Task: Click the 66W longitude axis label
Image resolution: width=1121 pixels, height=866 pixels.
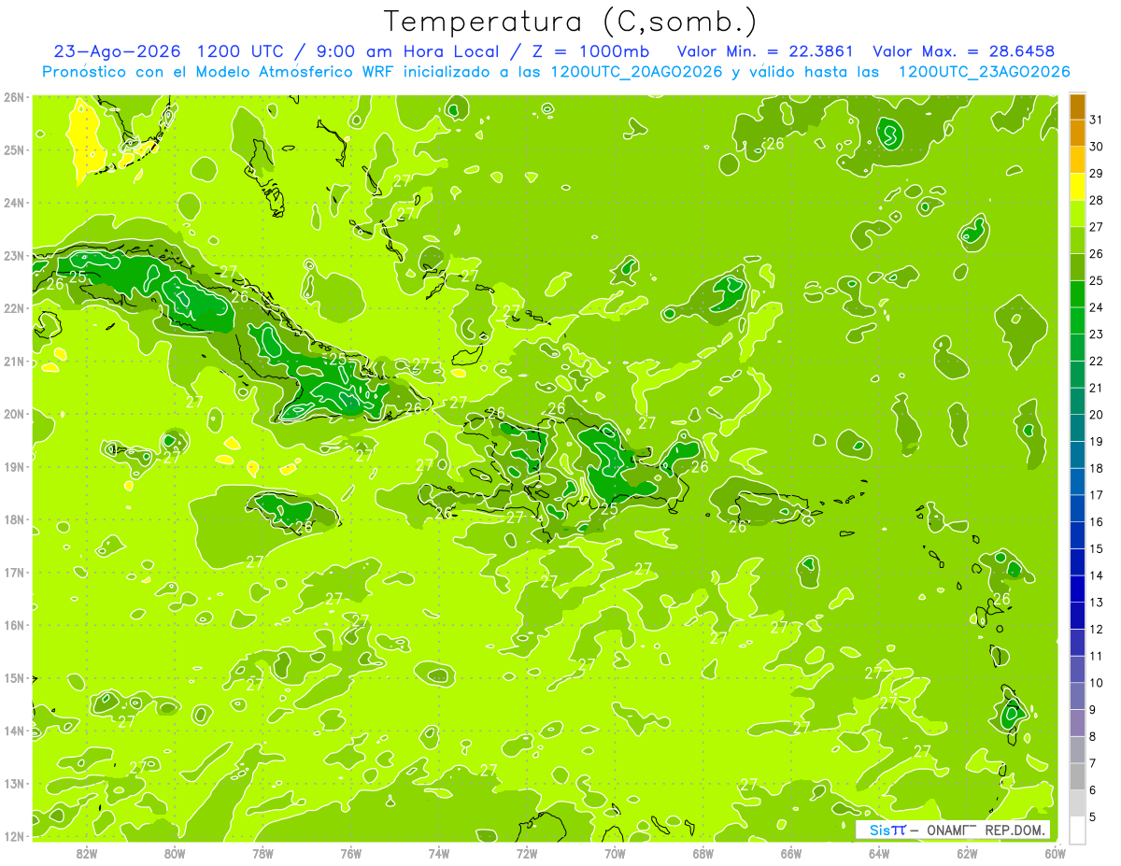Action: pos(791,854)
